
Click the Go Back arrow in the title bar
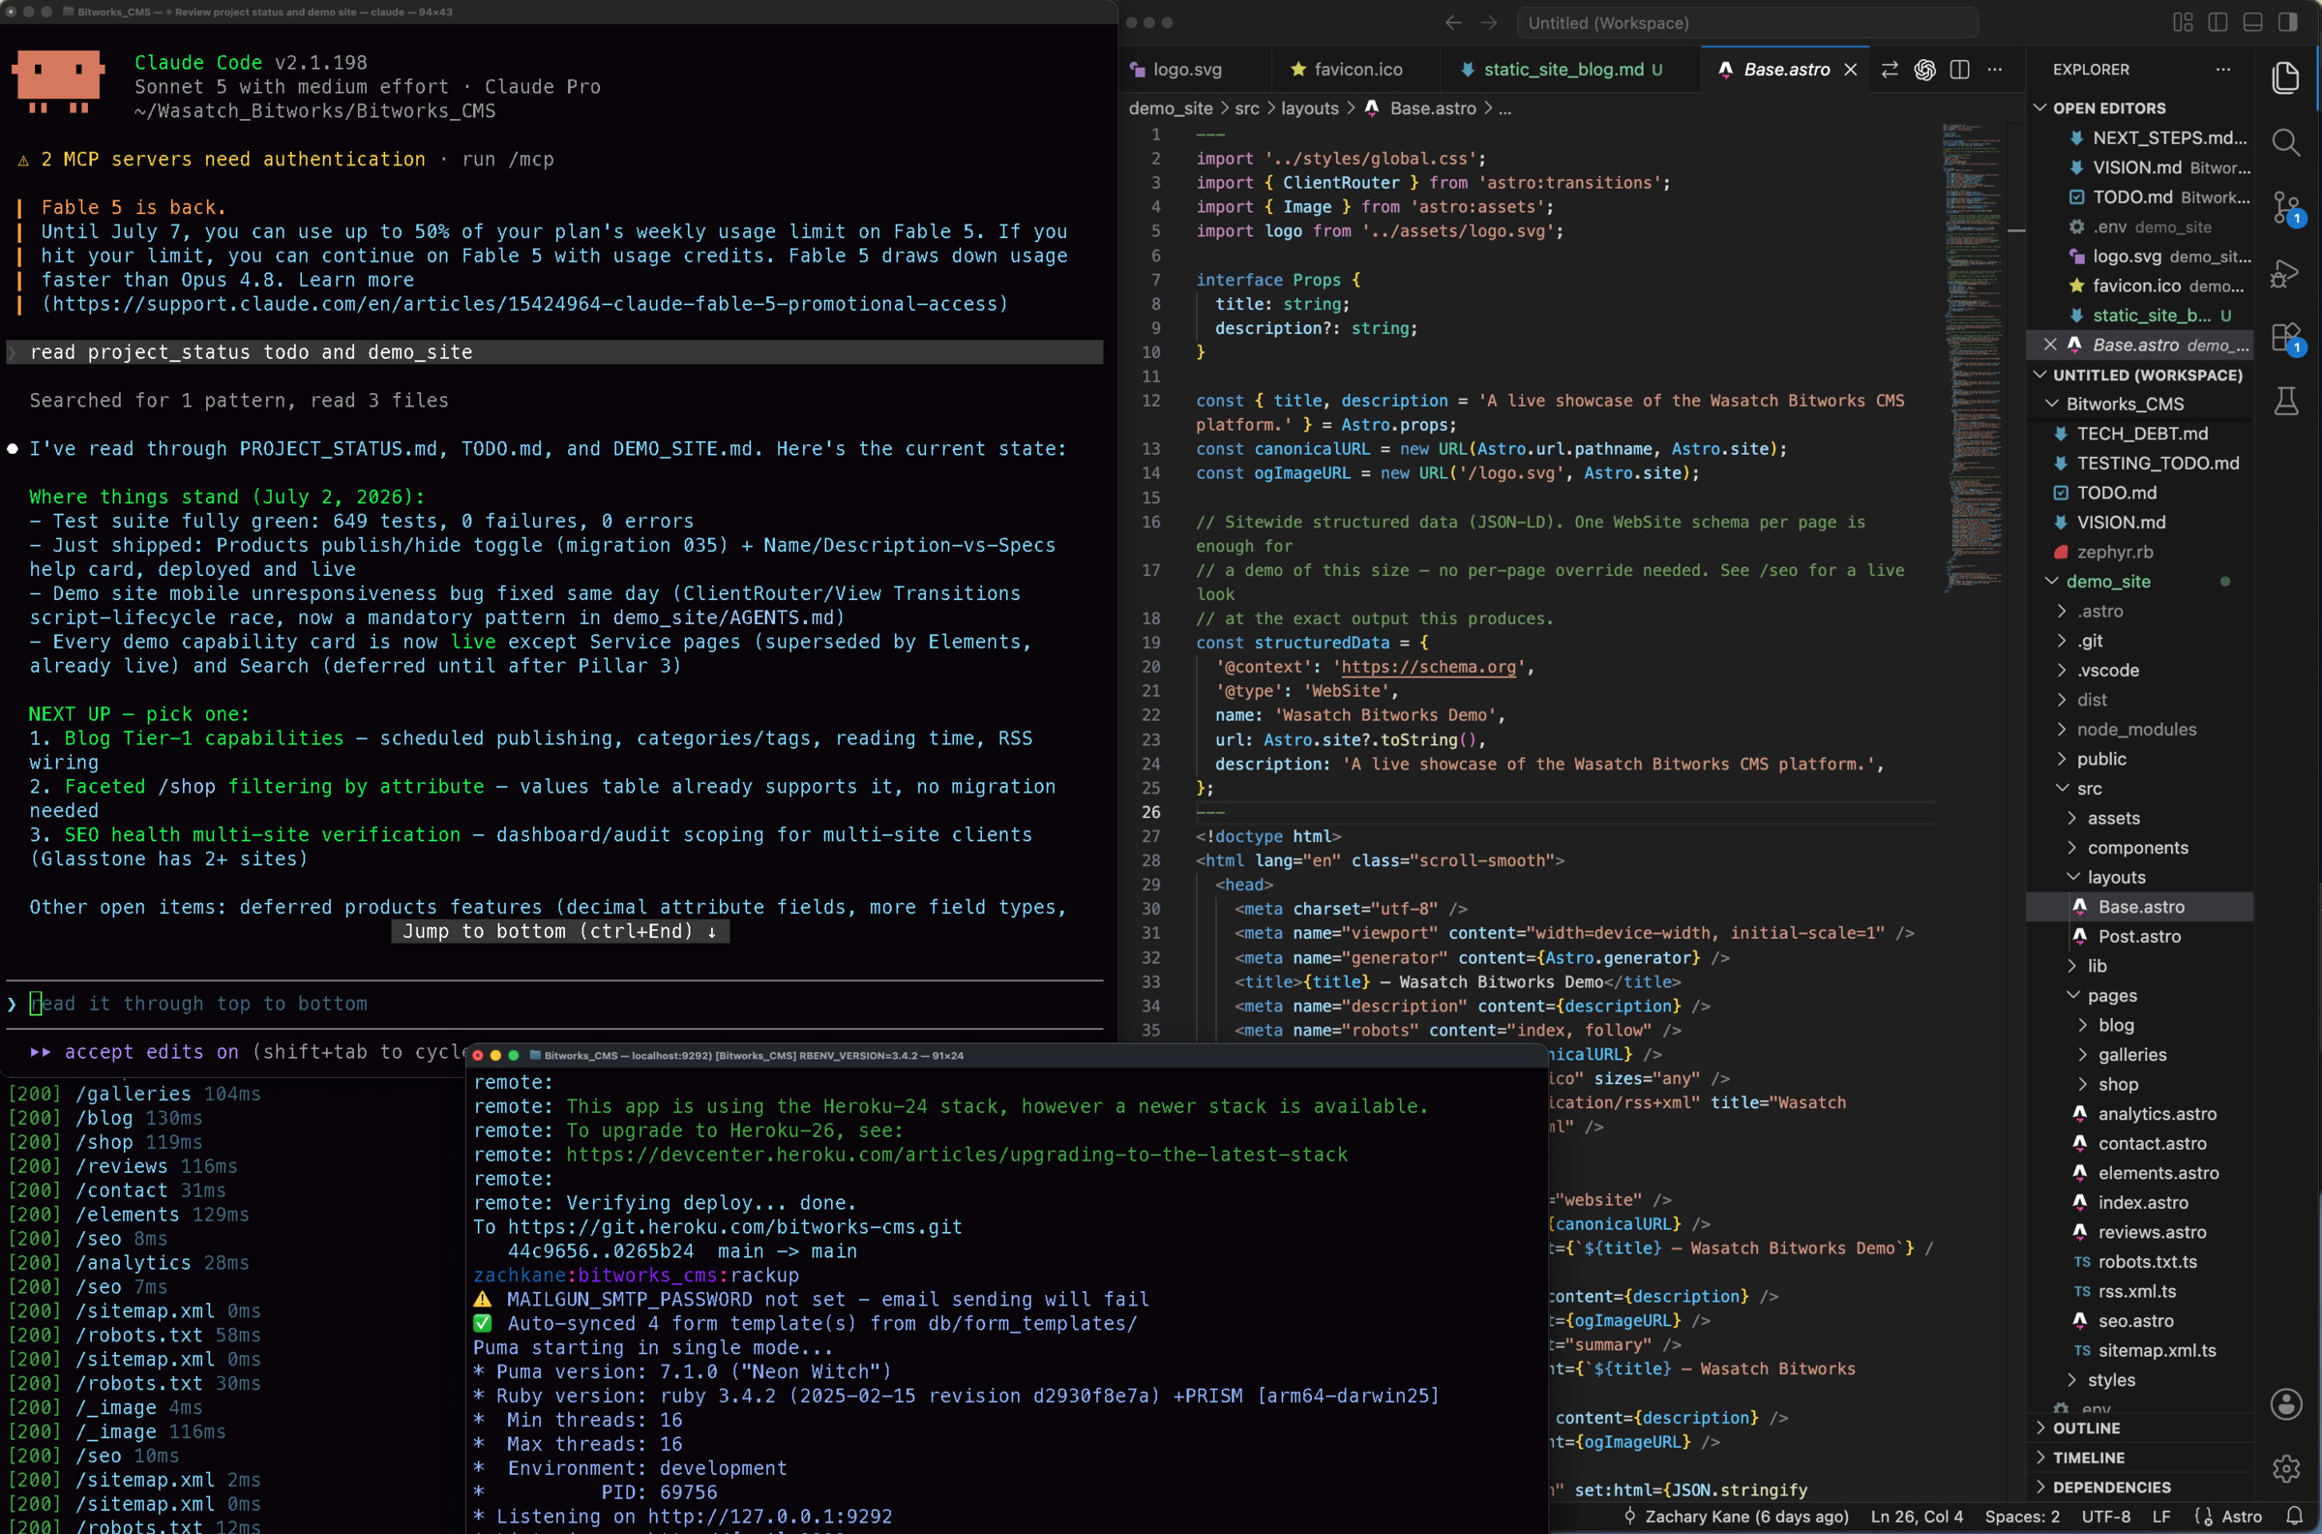1454,22
